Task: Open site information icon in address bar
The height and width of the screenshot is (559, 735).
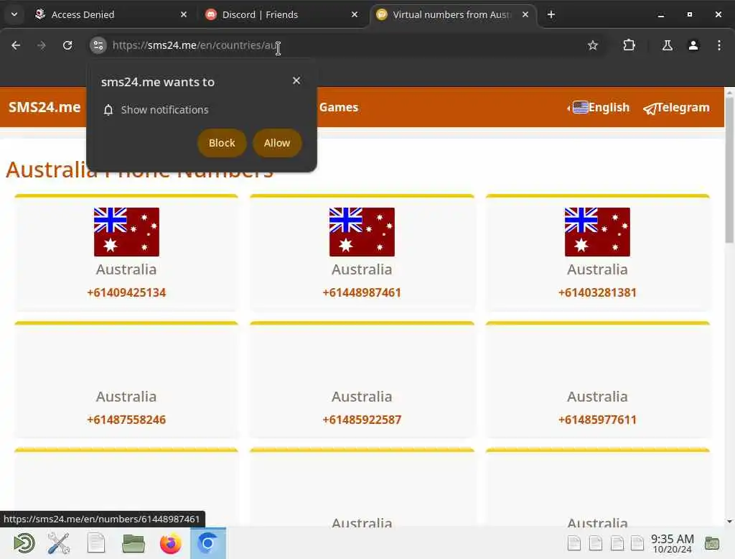Action: point(98,45)
